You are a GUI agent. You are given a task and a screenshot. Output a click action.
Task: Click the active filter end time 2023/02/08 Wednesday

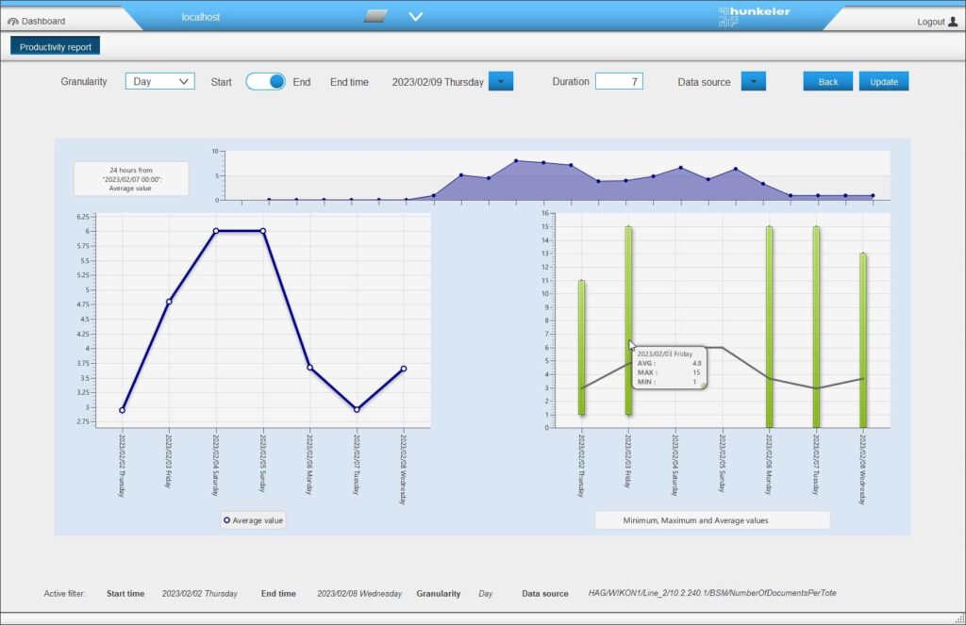point(359,594)
